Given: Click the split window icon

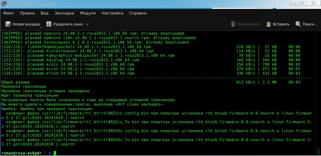Looking at the screenshot, I should point(49,24).
